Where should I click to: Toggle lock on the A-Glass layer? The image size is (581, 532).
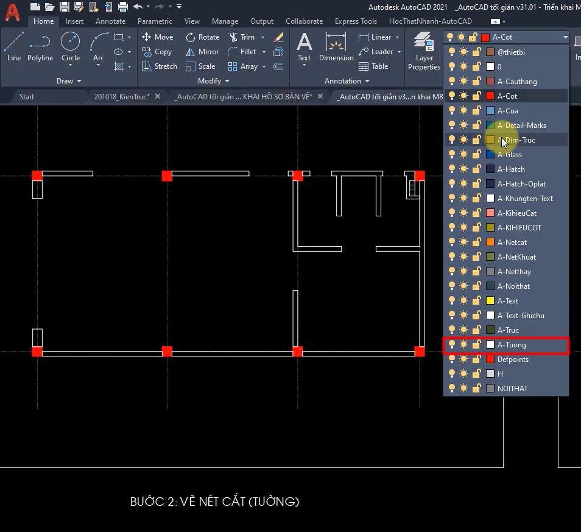pos(477,155)
